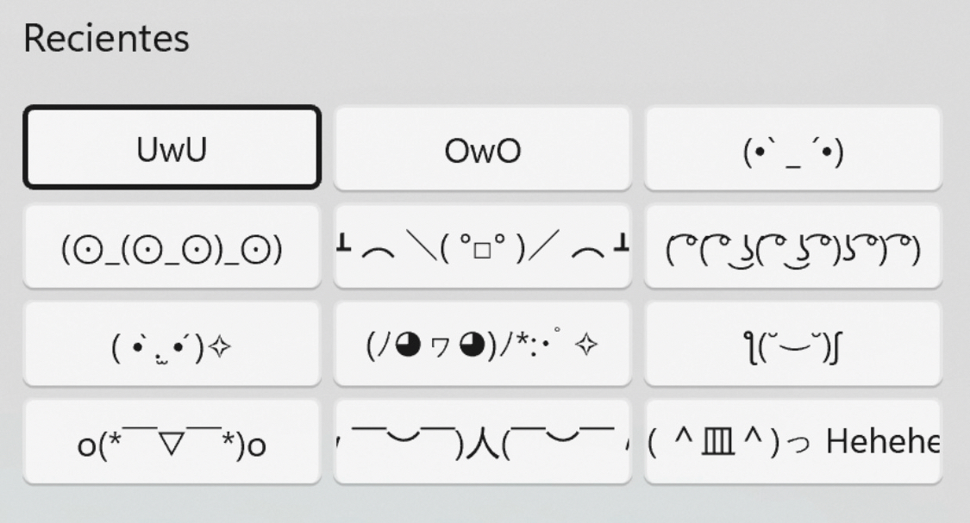Pick the angry (•`_´•) face
The width and height of the screenshot is (970, 523).
pos(792,147)
